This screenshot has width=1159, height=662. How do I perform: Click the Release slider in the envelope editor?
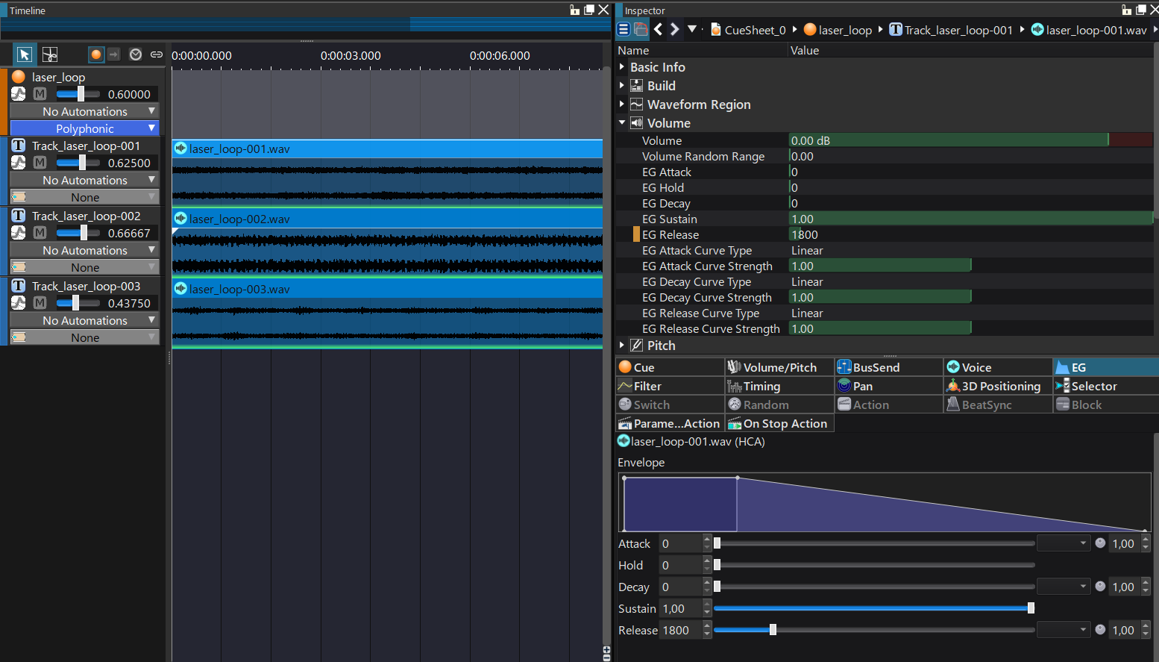coord(773,630)
